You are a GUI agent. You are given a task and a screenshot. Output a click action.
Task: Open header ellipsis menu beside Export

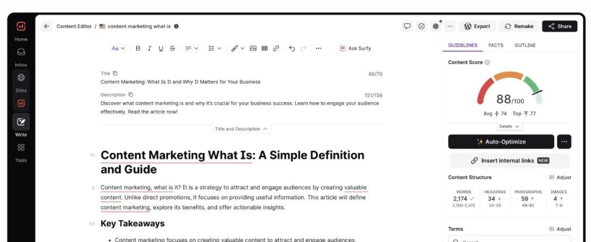(450, 27)
